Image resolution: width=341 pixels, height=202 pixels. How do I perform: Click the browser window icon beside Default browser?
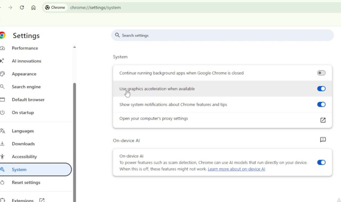(x=2, y=100)
